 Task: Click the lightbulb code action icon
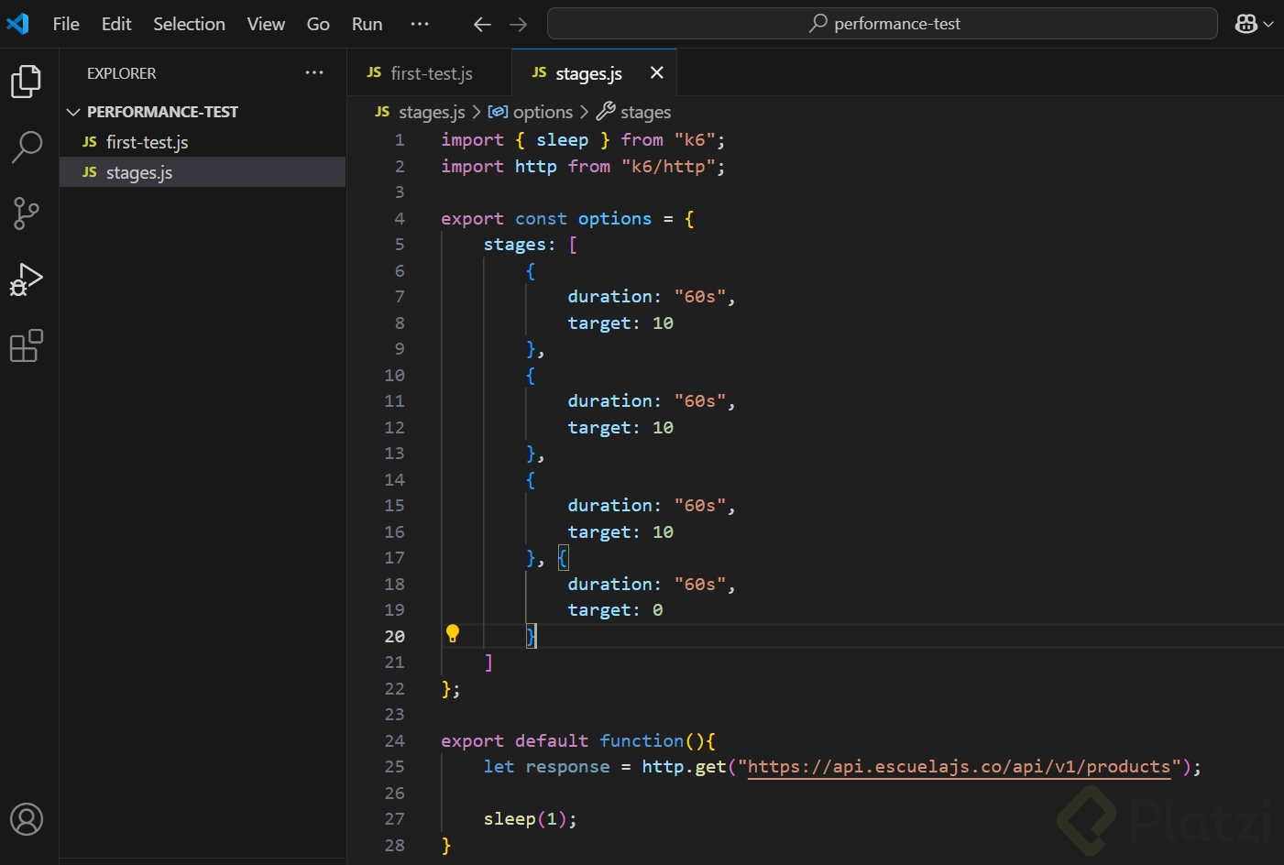point(453,633)
